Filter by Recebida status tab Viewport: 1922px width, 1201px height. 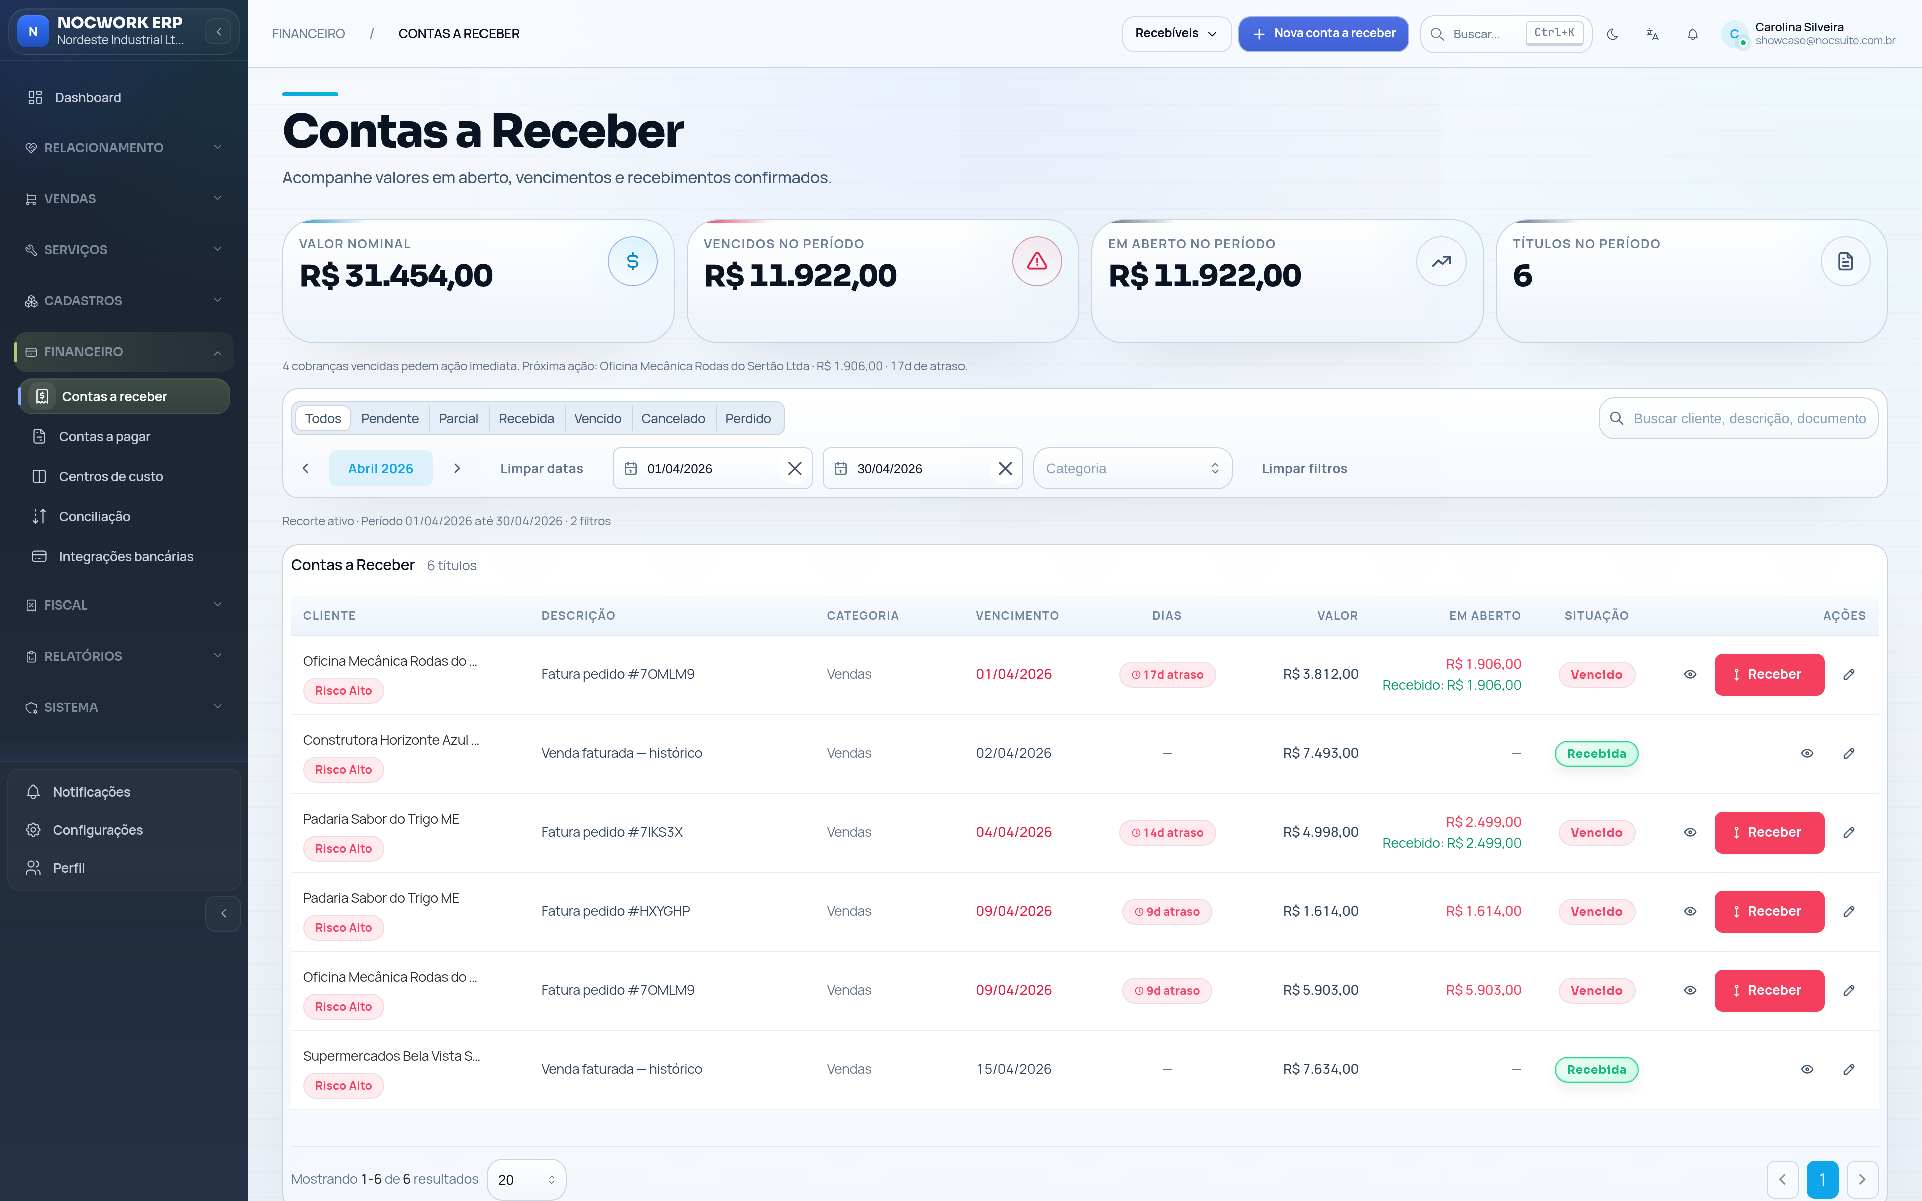(526, 419)
